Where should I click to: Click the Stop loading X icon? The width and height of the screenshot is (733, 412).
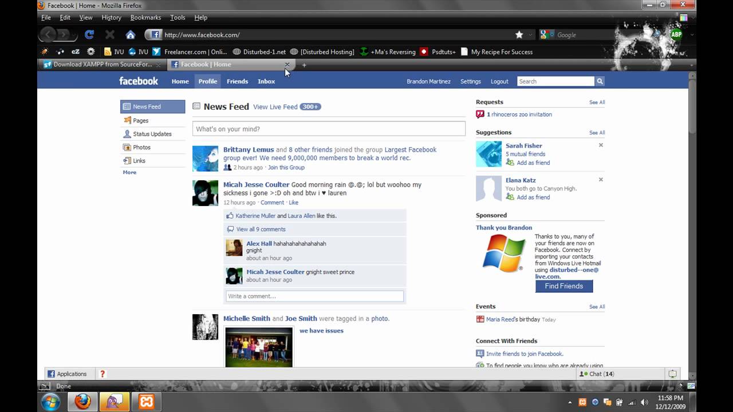[110, 35]
